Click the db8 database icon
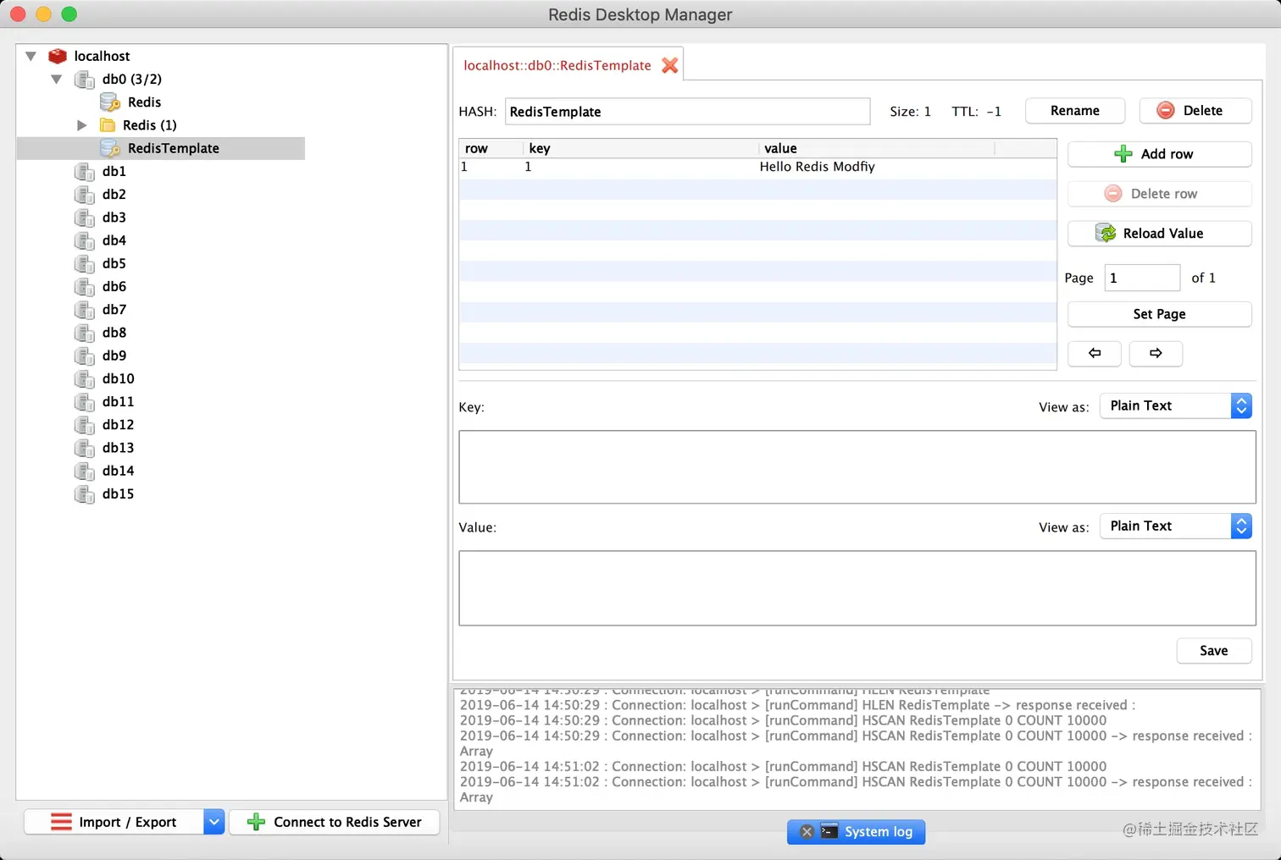 pos(85,333)
